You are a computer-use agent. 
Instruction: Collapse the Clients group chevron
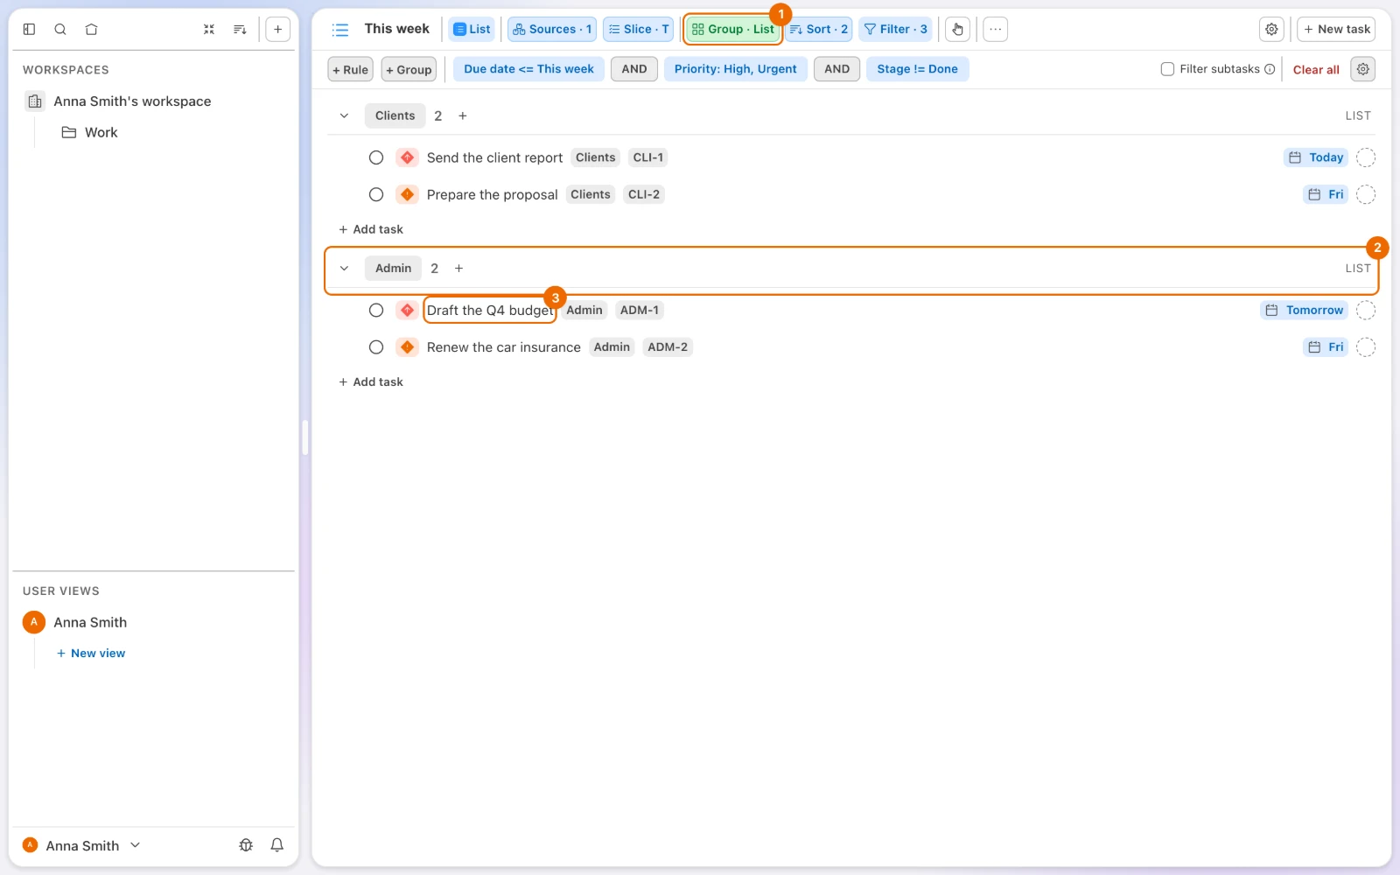click(x=344, y=115)
